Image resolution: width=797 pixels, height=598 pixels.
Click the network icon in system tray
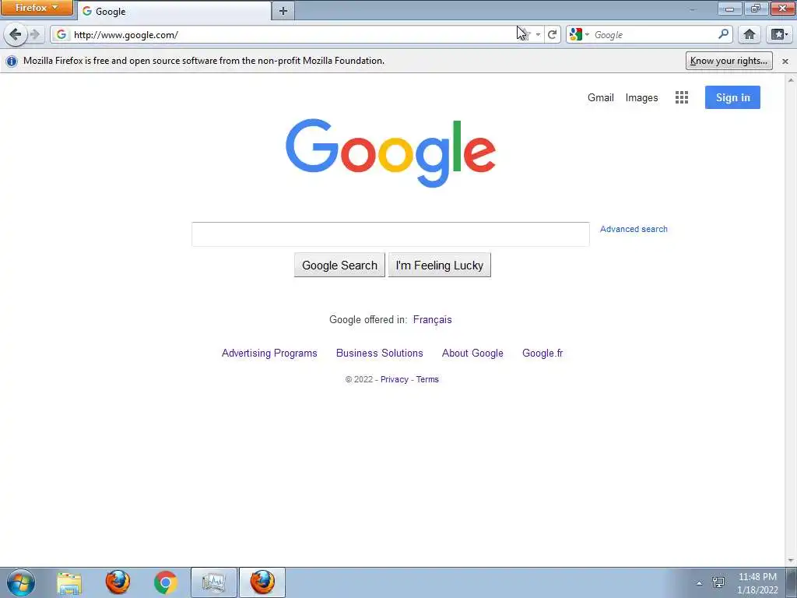coord(718,582)
